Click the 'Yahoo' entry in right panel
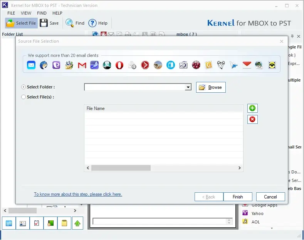The image size is (304, 240). [257, 213]
